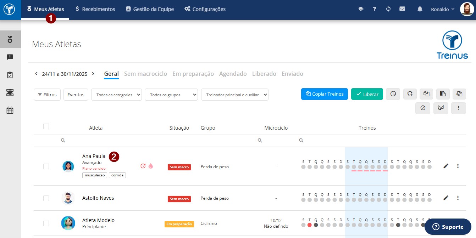
Task: Open the Meus Atletas top menu
Action: (45, 9)
